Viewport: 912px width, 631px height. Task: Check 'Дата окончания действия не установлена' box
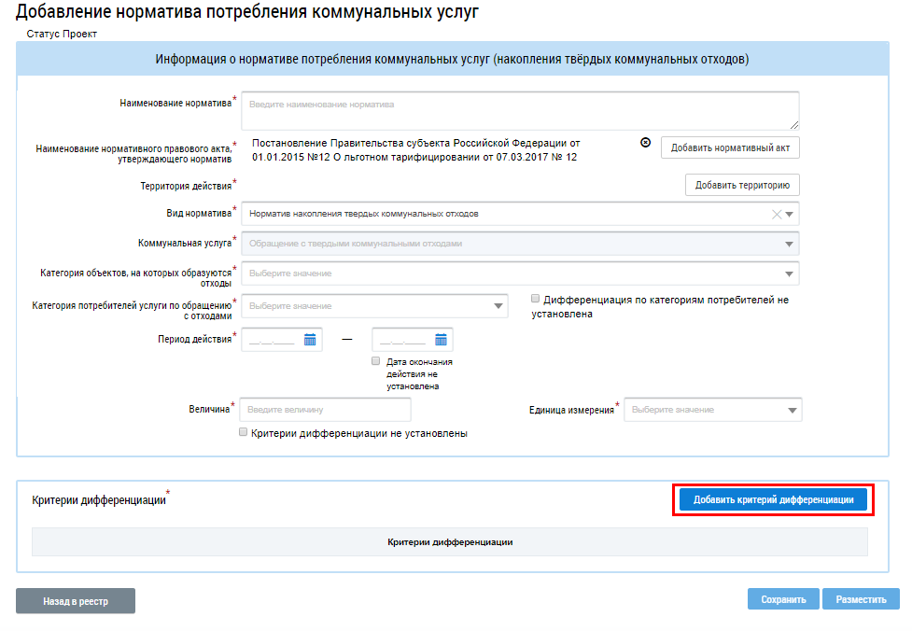[x=376, y=361]
